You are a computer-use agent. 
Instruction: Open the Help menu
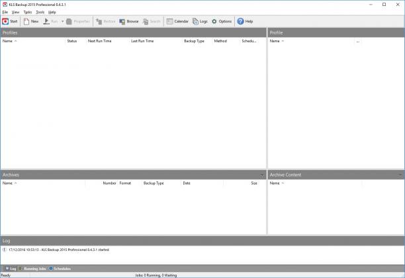coord(52,12)
